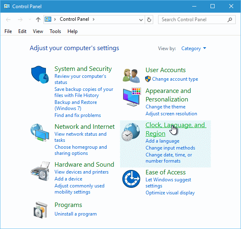Viewport: 241px width, 229px height.
Task: Click the Back navigation arrow
Action: [x=8, y=20]
